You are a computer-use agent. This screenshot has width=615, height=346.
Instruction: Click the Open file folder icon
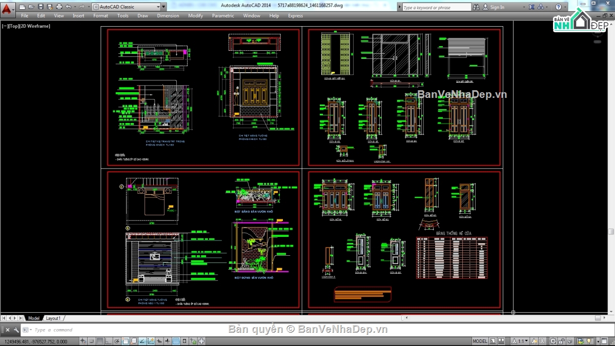coord(31,7)
